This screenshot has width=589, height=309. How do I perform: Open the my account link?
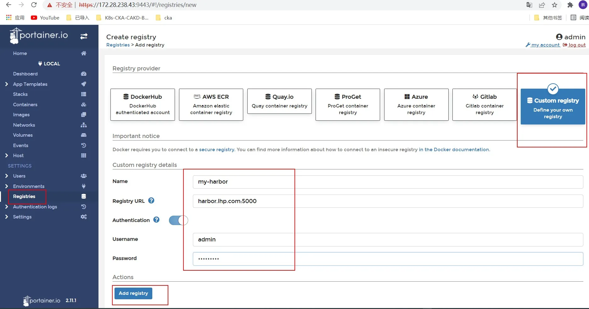(x=543, y=45)
